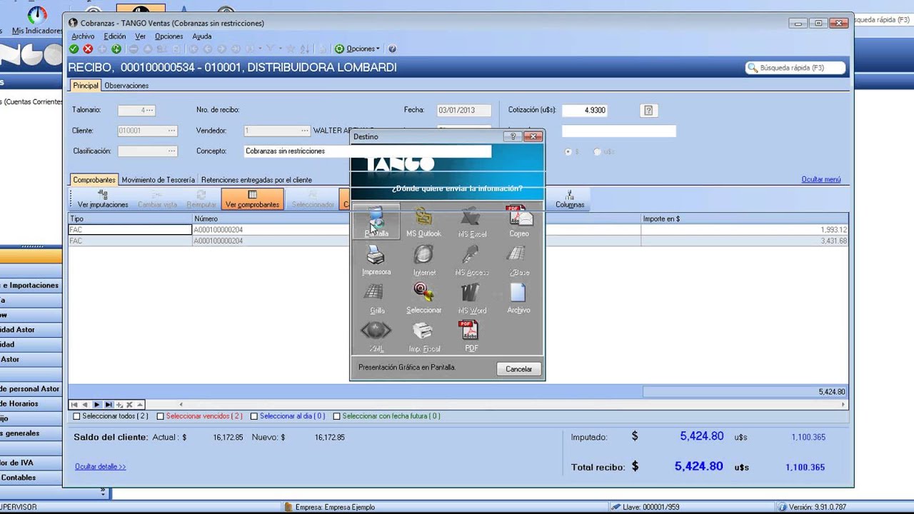Go to first record in grid navigator

74,405
